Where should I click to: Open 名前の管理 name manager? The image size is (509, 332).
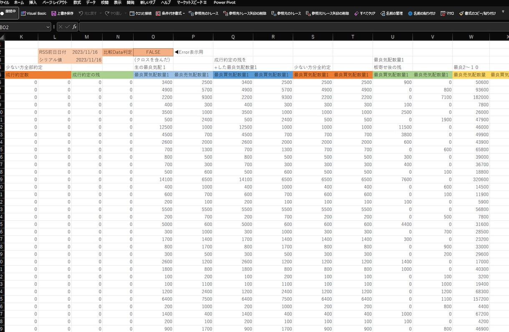(391, 13)
